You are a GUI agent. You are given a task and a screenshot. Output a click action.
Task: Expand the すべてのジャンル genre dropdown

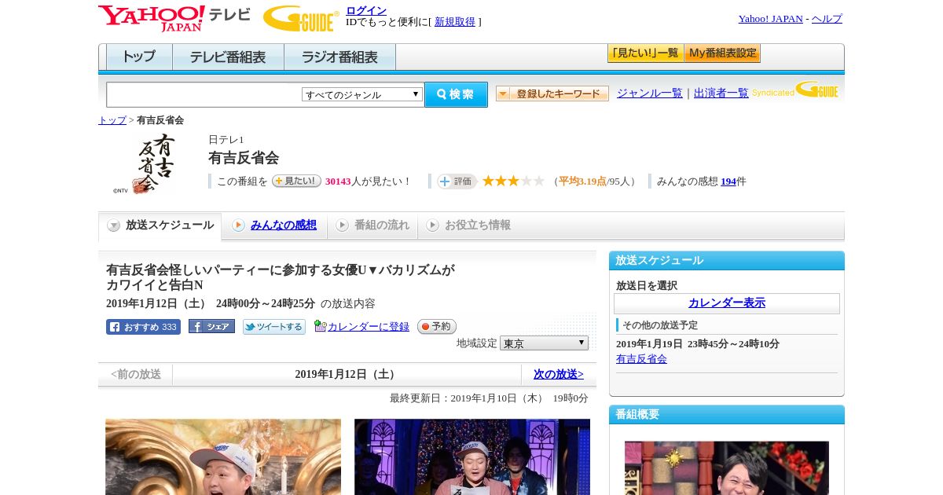pos(362,94)
